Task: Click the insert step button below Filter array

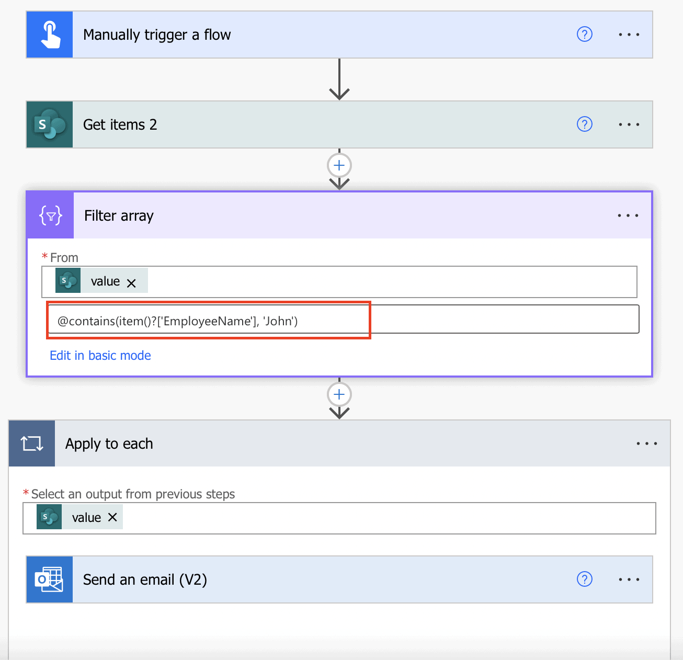Action: pos(339,394)
